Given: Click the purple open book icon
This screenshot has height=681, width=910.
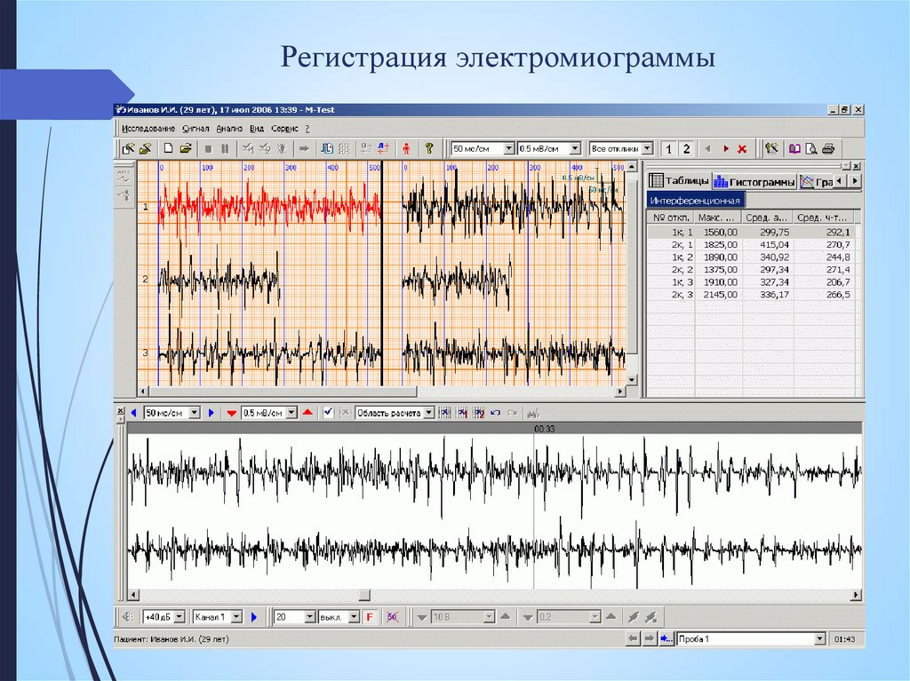Looking at the screenshot, I should pyautogui.click(x=794, y=149).
